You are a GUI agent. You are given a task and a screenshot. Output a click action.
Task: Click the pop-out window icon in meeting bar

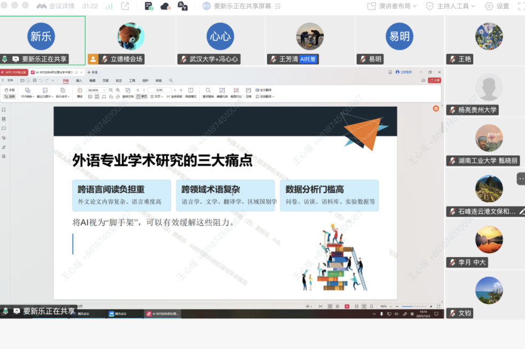pyautogui.click(x=125, y=6)
